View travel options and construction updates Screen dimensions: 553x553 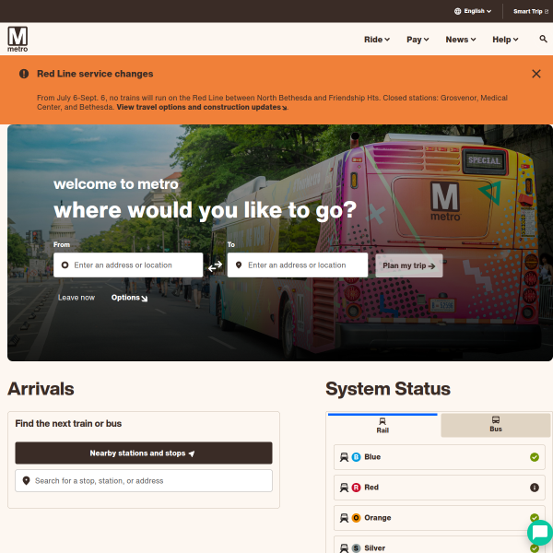click(202, 107)
